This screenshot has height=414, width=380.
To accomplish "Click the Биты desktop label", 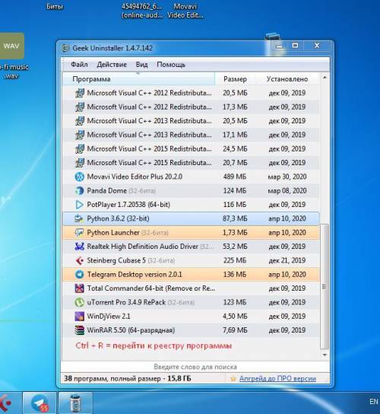I will (x=55, y=7).
